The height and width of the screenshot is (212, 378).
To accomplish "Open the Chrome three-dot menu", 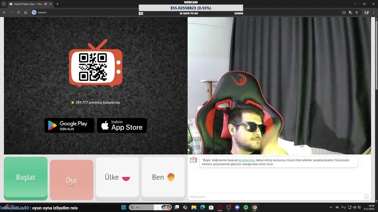I will [x=374, y=12].
